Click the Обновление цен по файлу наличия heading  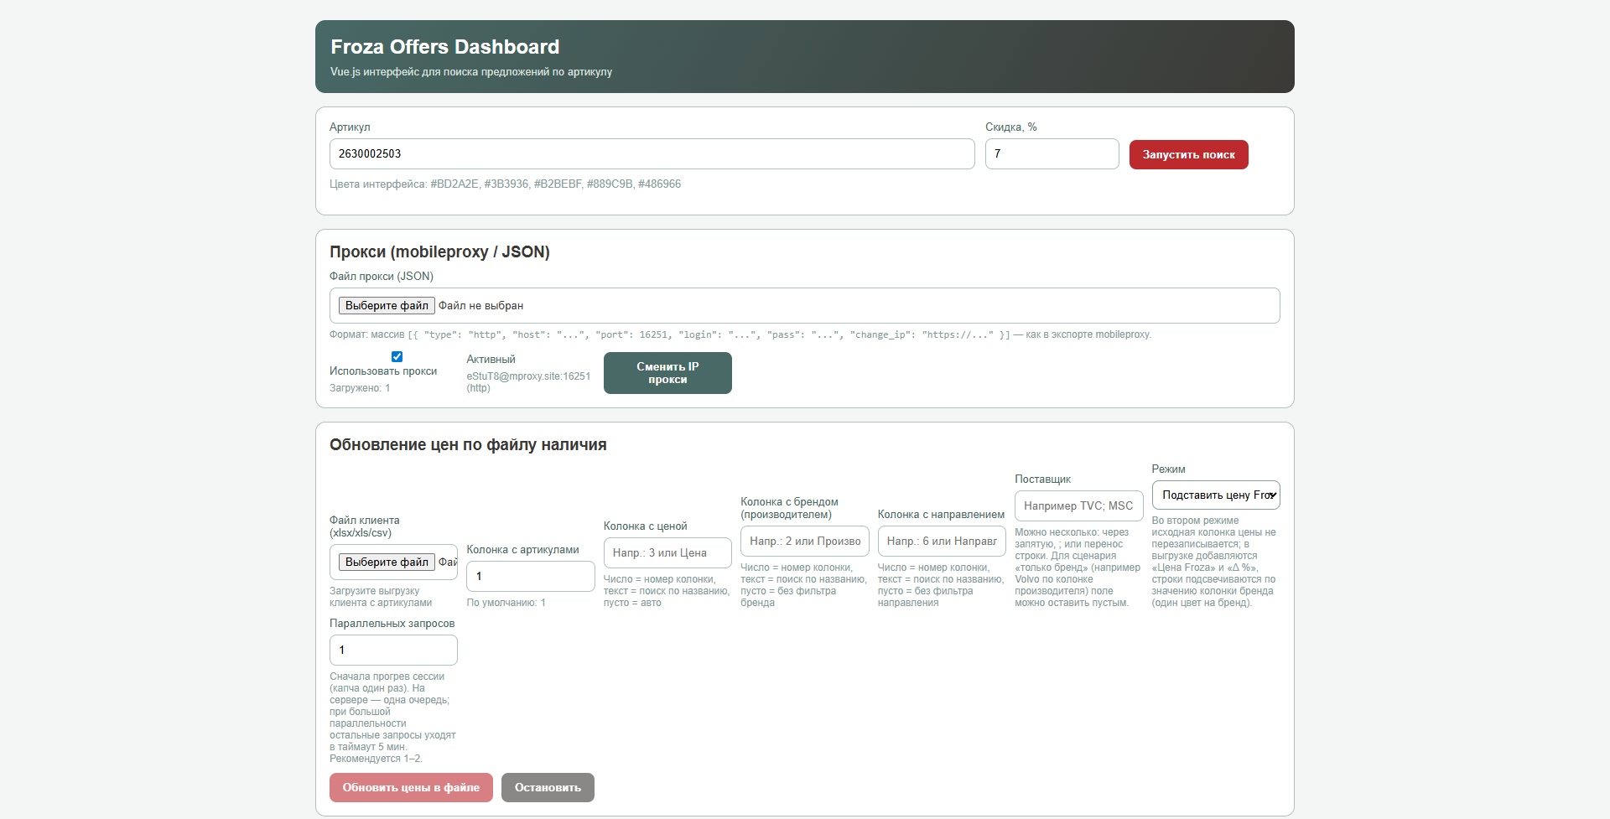(468, 445)
